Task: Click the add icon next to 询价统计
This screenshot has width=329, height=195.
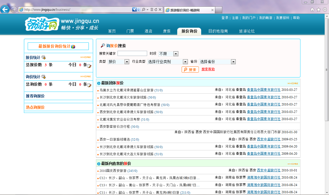Action: click(x=43, y=77)
